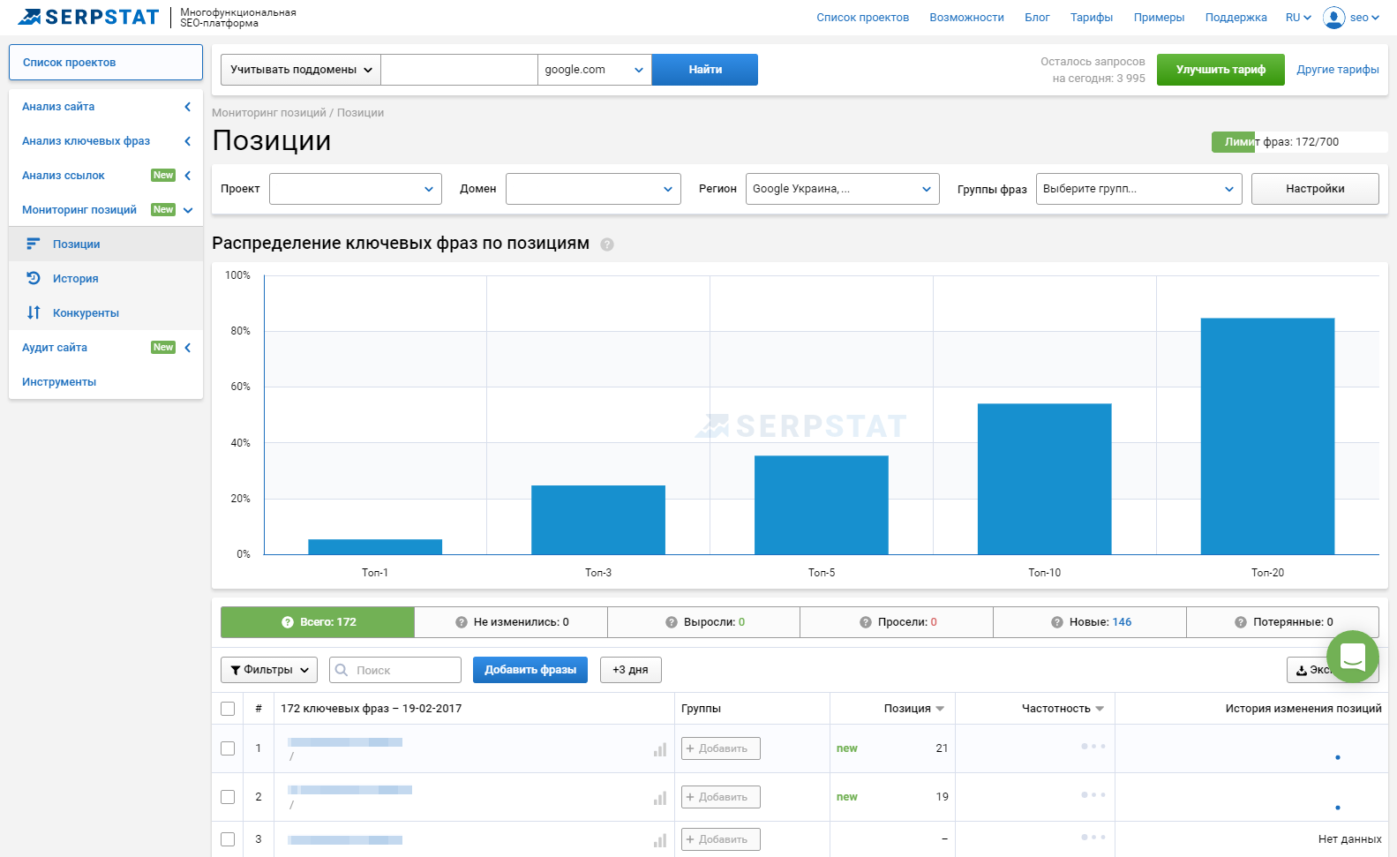Click the Competitors arrows icon in sidebar
1397x857 pixels.
34,312
